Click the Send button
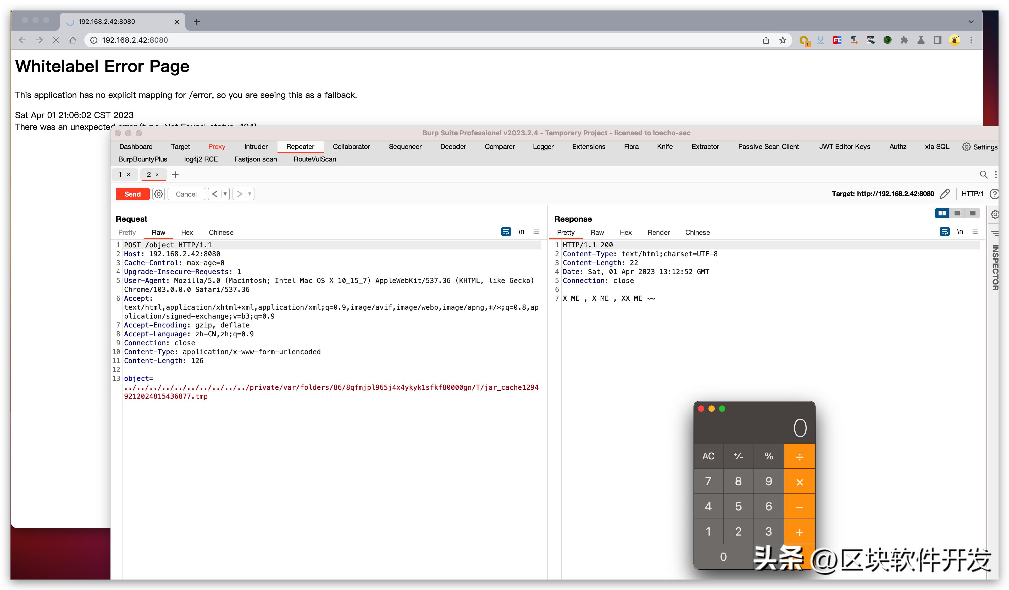1009x590 pixels. [132, 194]
